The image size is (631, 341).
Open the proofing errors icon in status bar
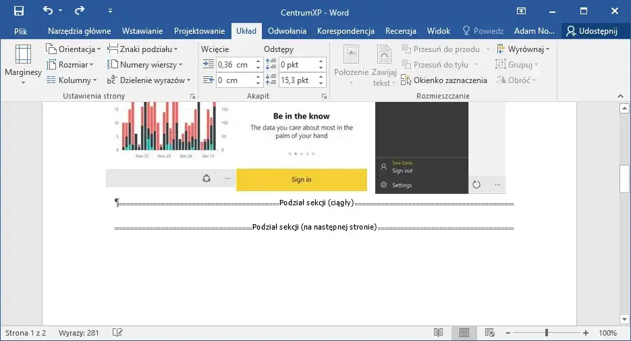(x=117, y=333)
